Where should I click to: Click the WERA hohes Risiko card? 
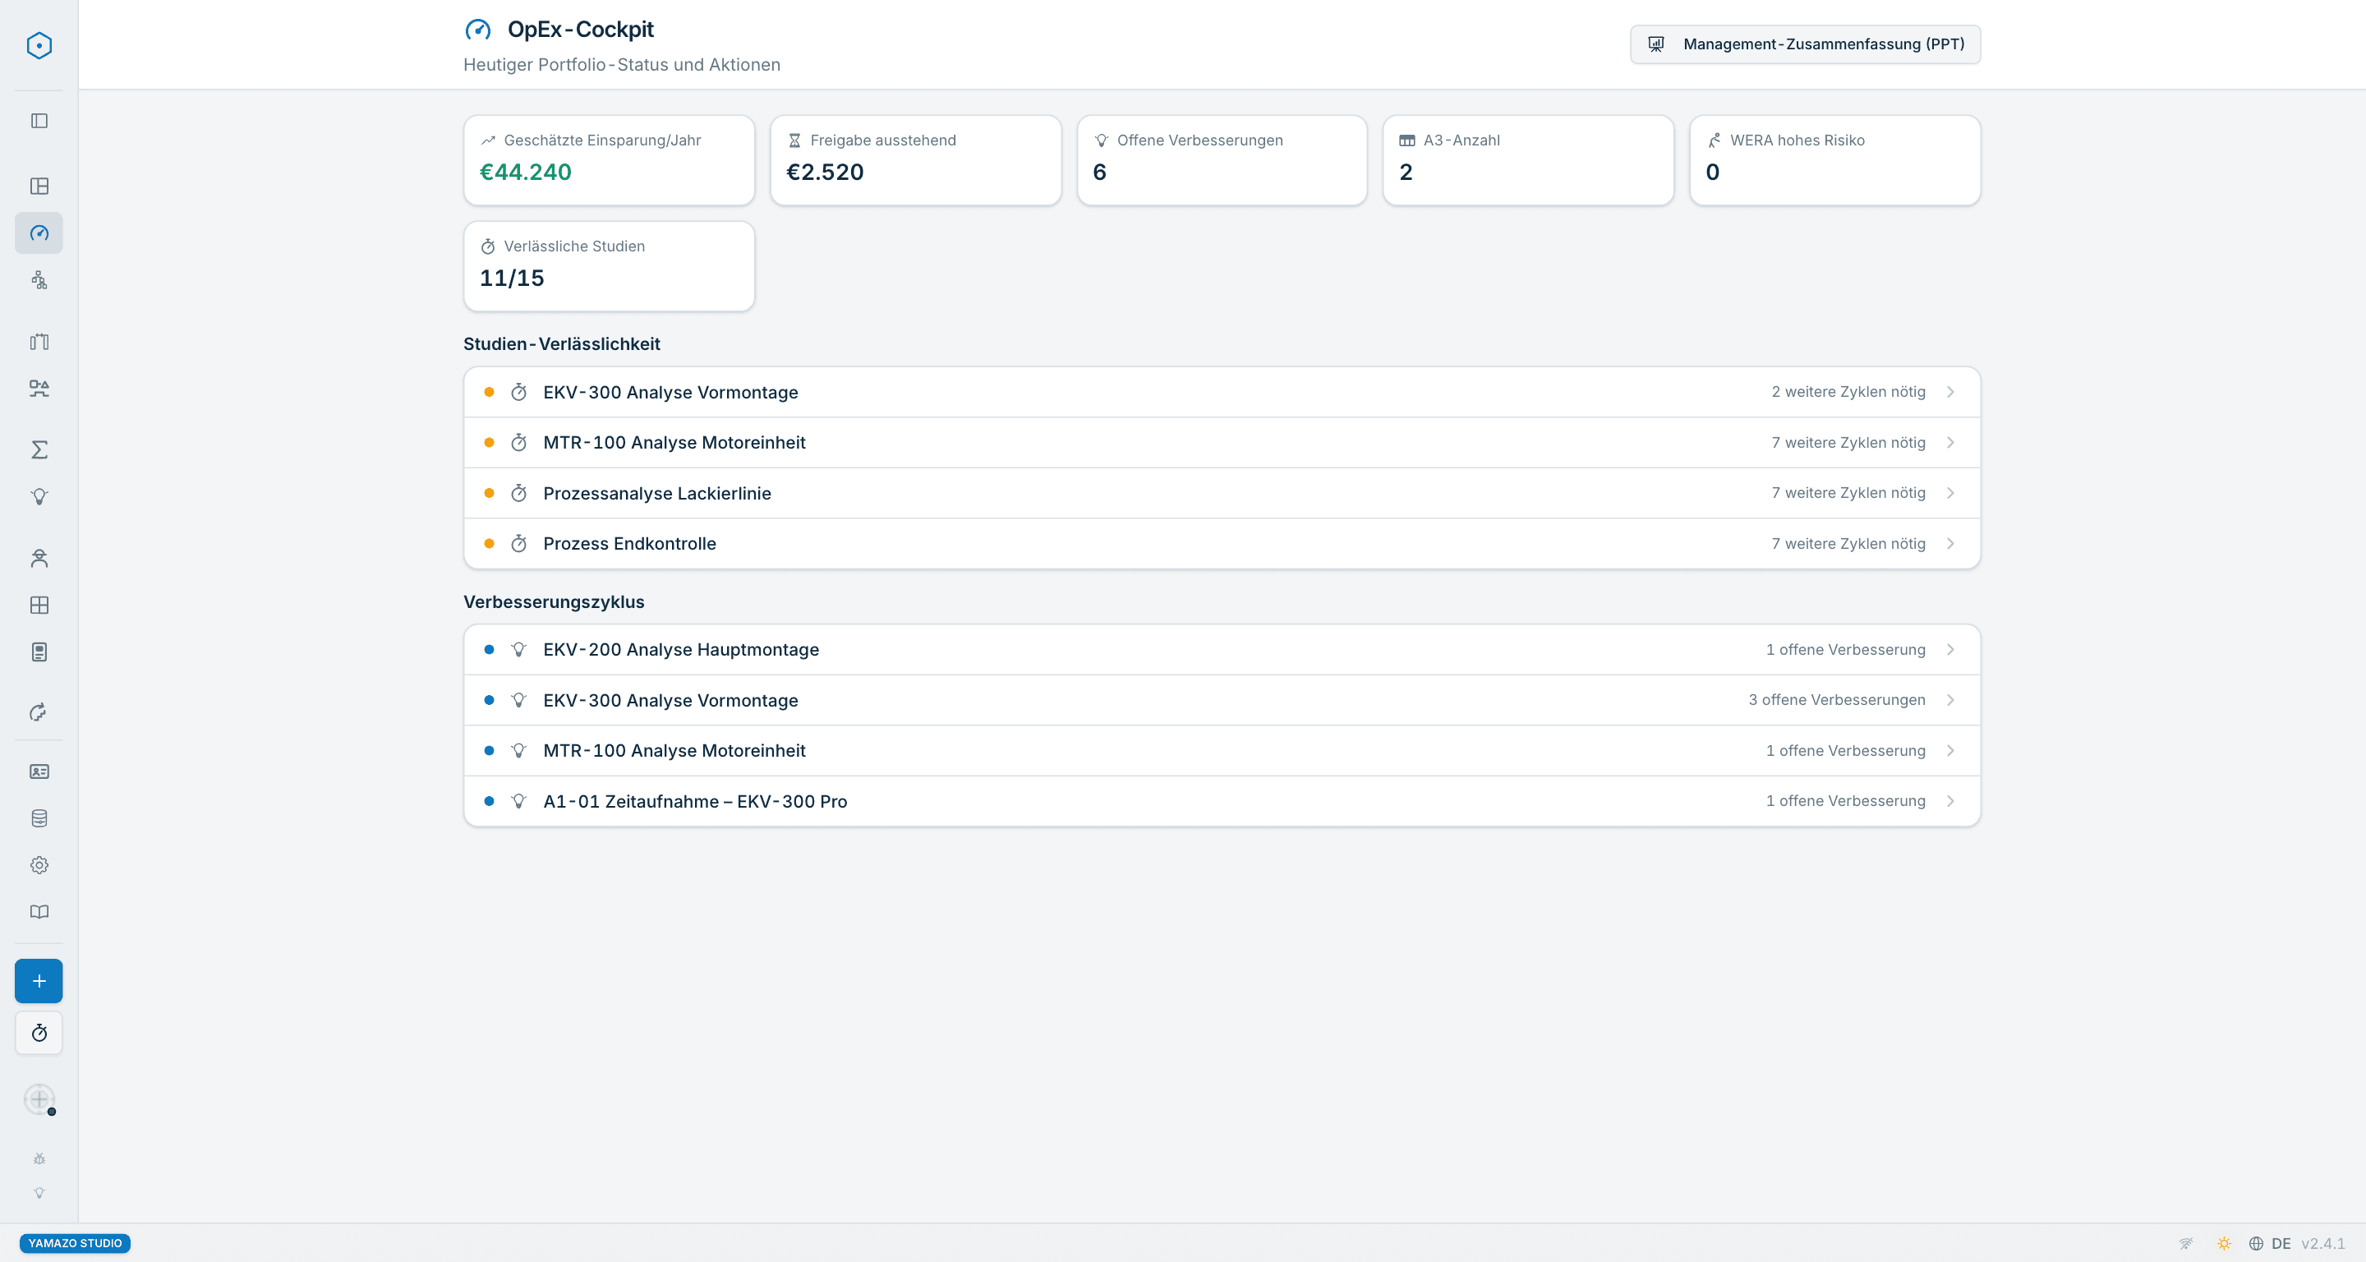[x=1835, y=160]
